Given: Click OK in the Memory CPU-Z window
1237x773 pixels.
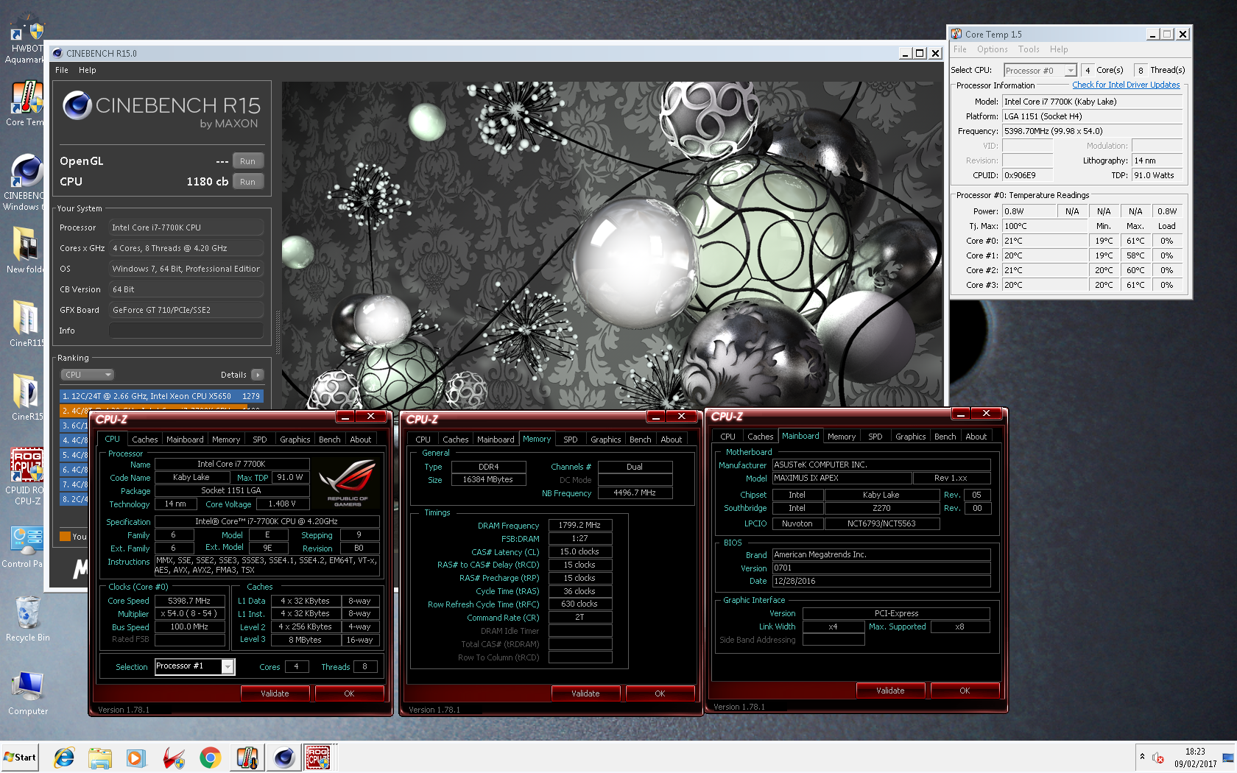Looking at the screenshot, I should point(660,693).
